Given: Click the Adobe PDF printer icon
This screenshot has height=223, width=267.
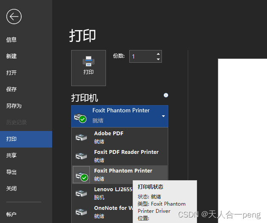Looking at the screenshot, I should 81,137.
